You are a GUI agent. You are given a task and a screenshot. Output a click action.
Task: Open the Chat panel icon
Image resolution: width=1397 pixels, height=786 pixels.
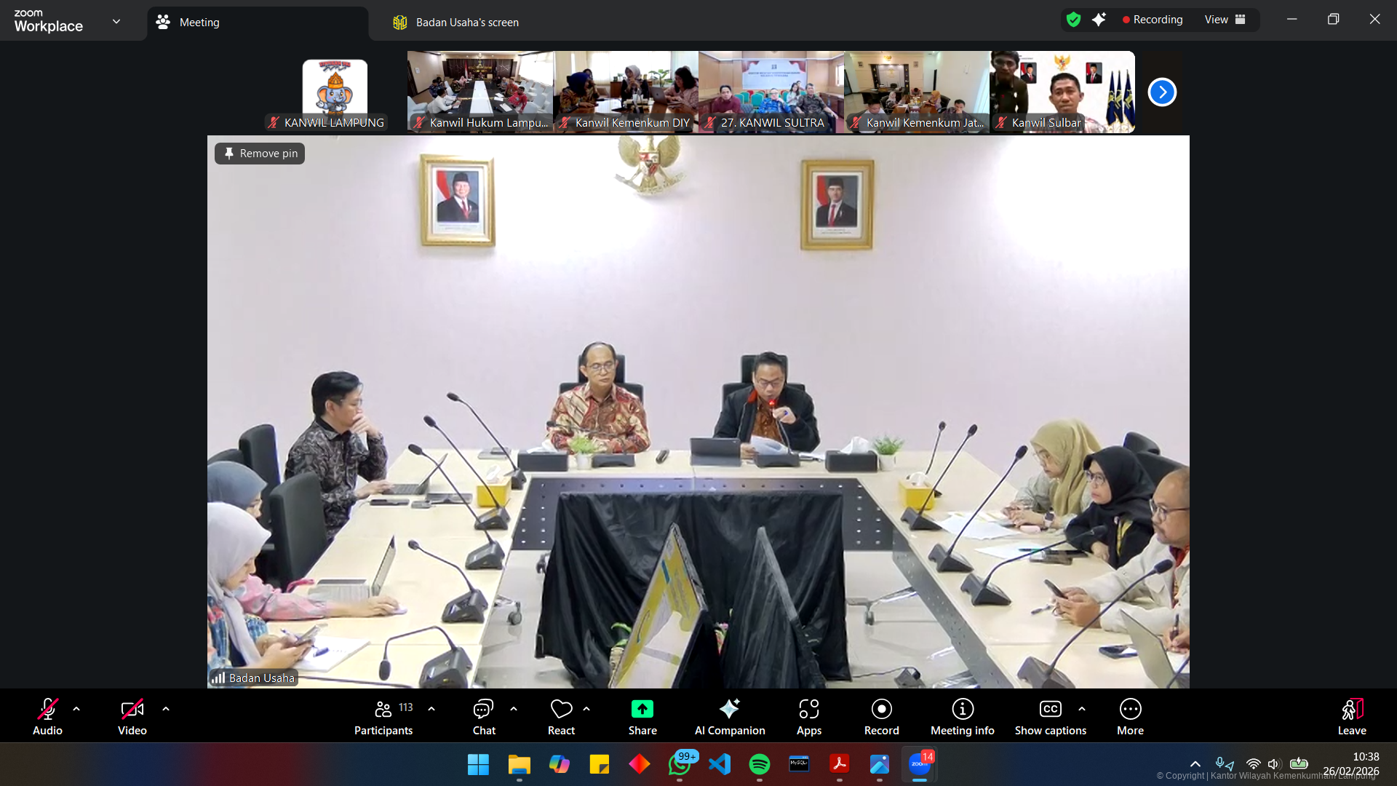(483, 709)
